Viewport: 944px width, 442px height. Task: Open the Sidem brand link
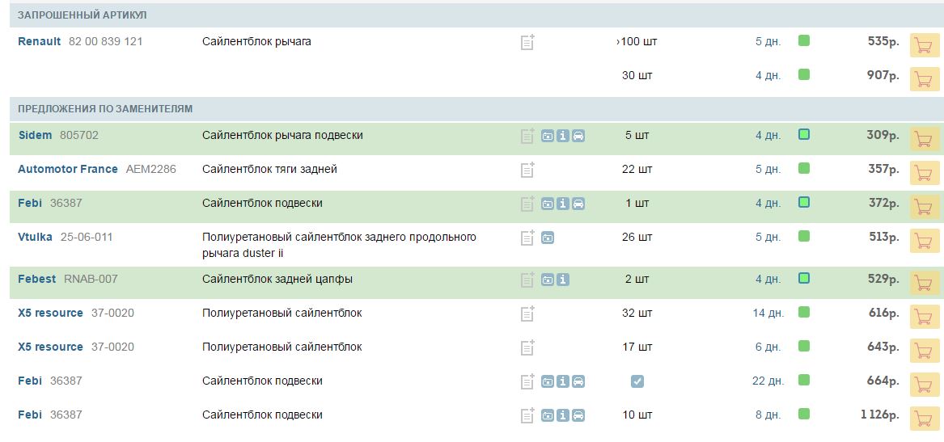tap(35, 136)
